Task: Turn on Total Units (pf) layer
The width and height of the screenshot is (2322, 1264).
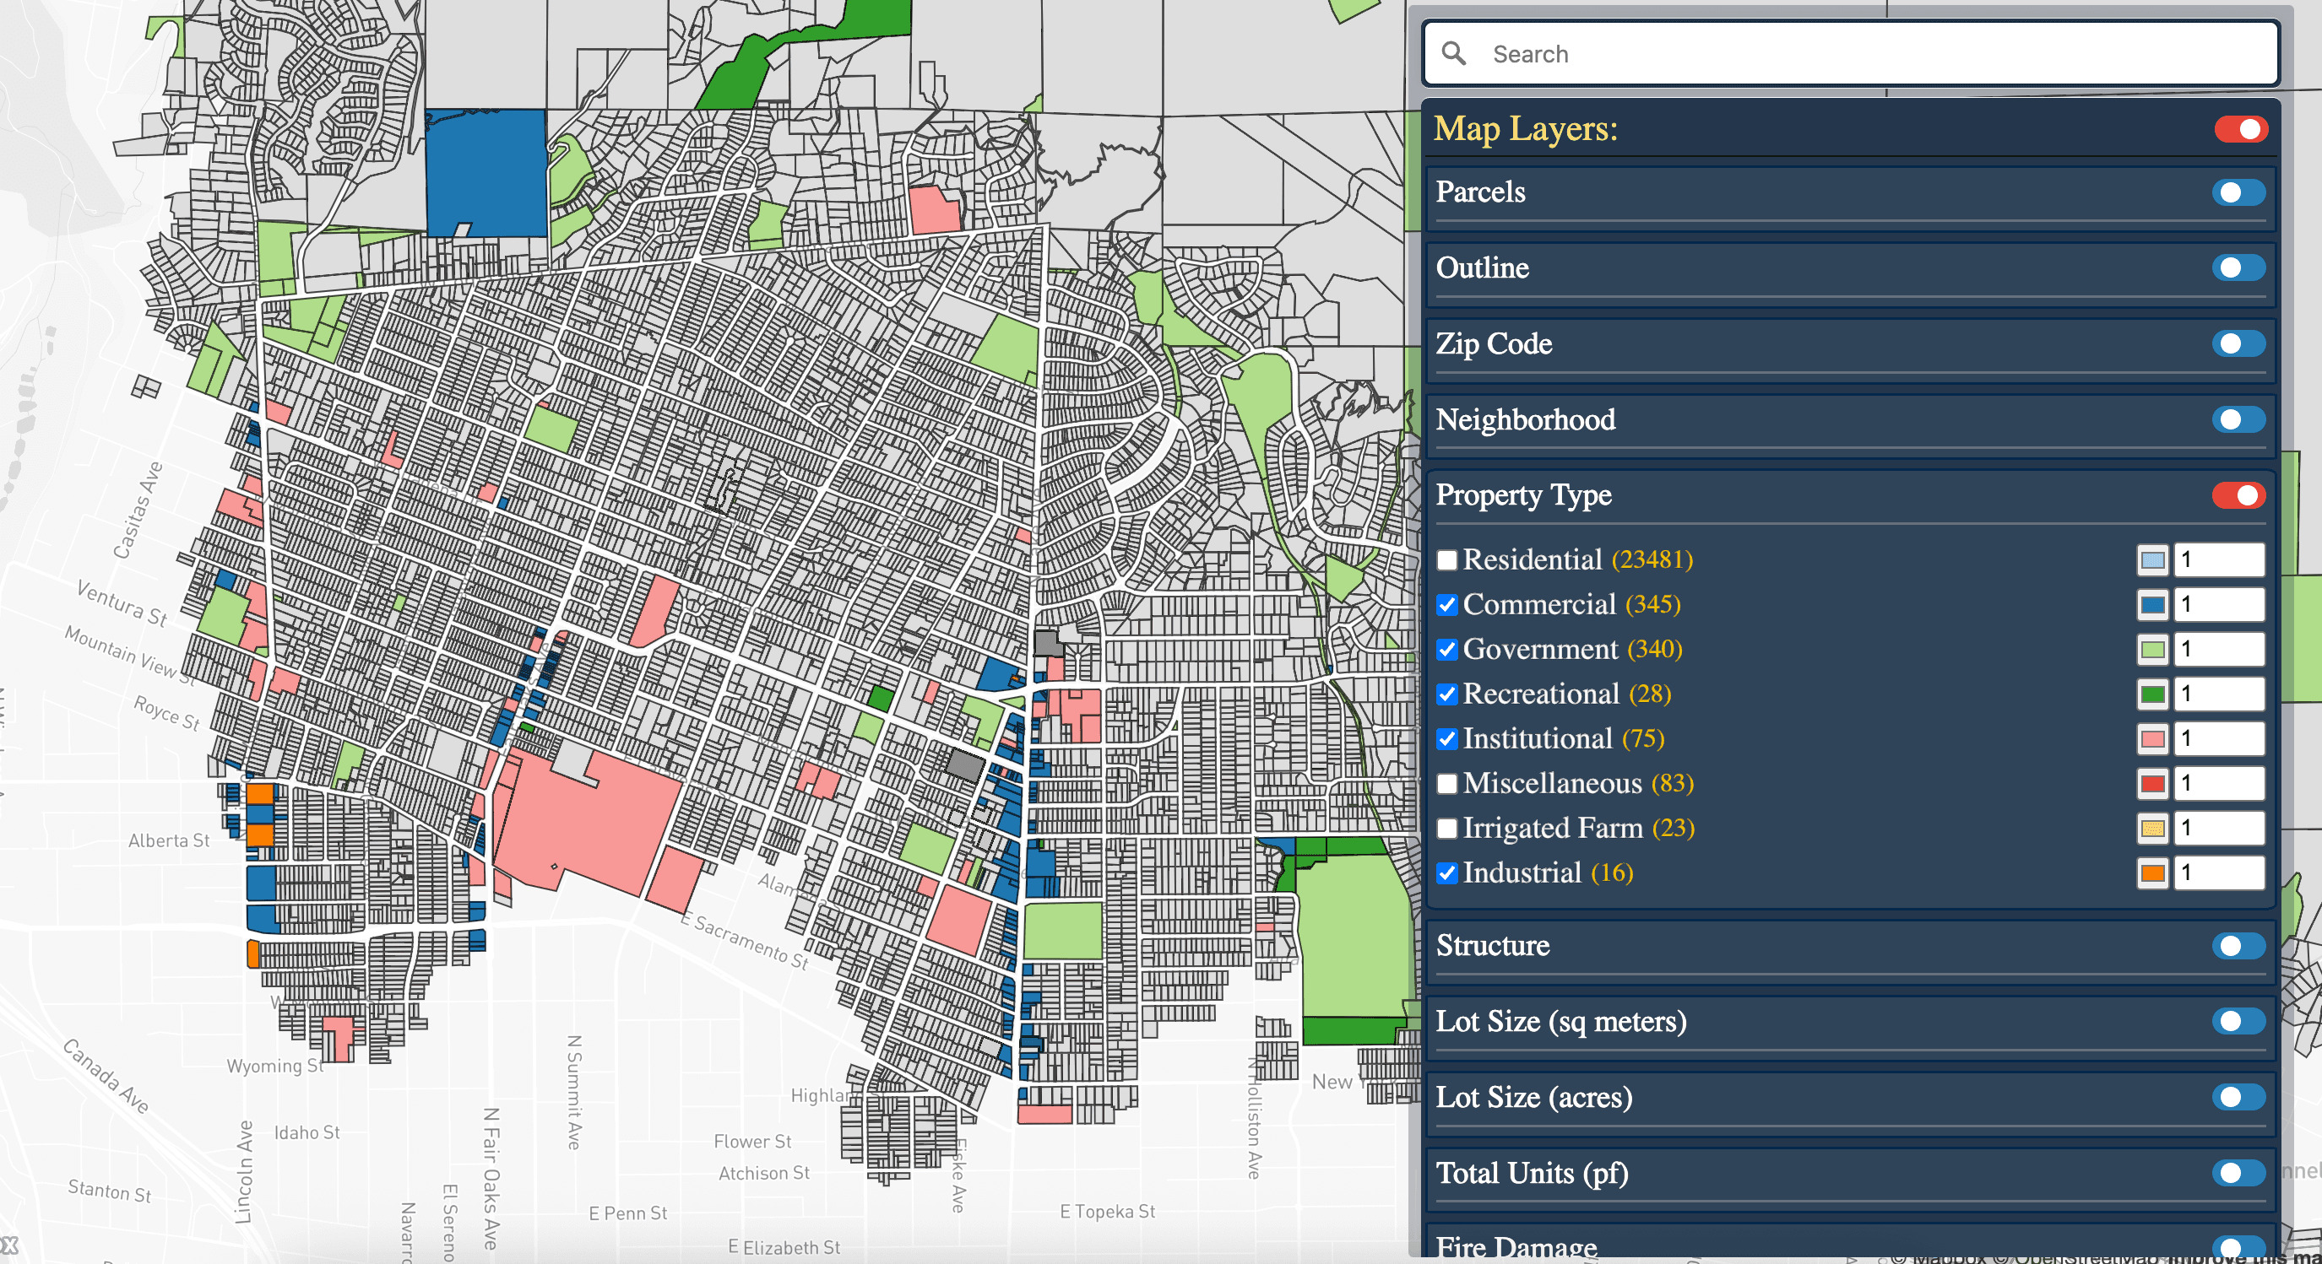Action: tap(2238, 1173)
